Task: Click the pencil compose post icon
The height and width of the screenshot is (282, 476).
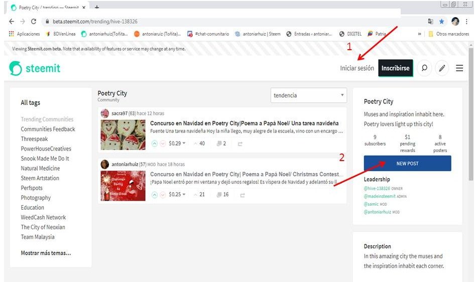Action: click(442, 68)
